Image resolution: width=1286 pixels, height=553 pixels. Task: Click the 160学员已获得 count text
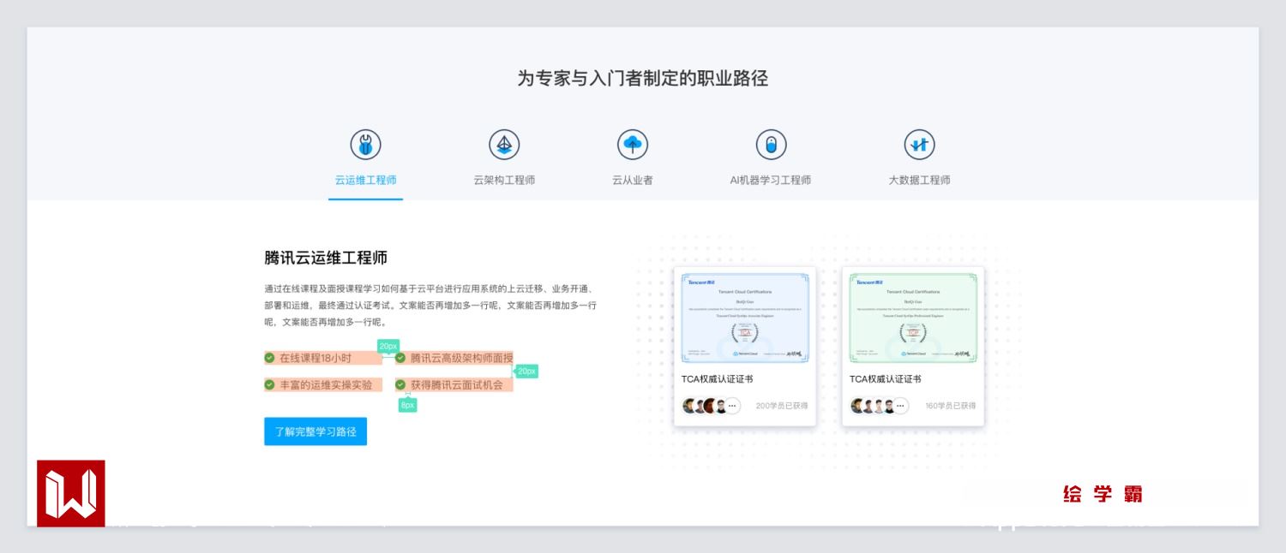pyautogui.click(x=950, y=406)
